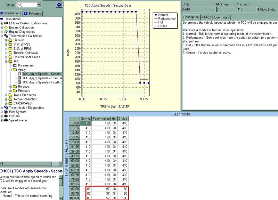Open the User notes tab
The image size is (278, 200).
pyautogui.click(x=222, y=17)
